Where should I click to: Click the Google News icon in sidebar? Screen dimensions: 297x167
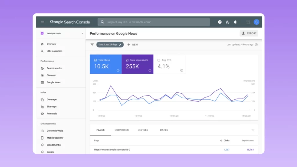[42, 82]
